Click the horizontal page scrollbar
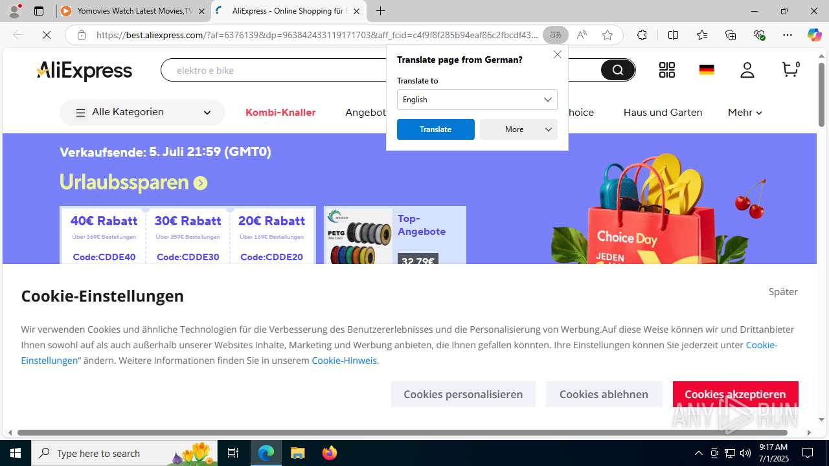 (x=402, y=432)
